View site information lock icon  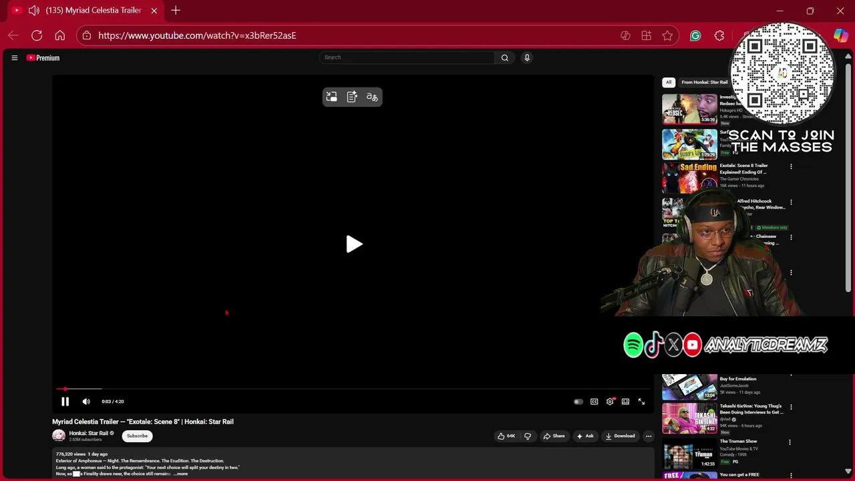click(x=86, y=35)
